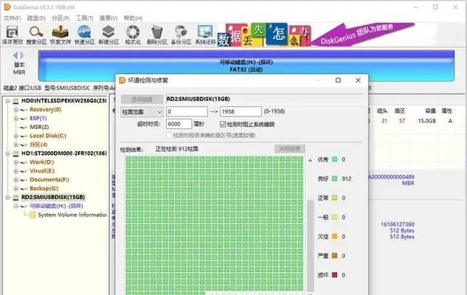Open the 分区(P) menu

(60, 18)
